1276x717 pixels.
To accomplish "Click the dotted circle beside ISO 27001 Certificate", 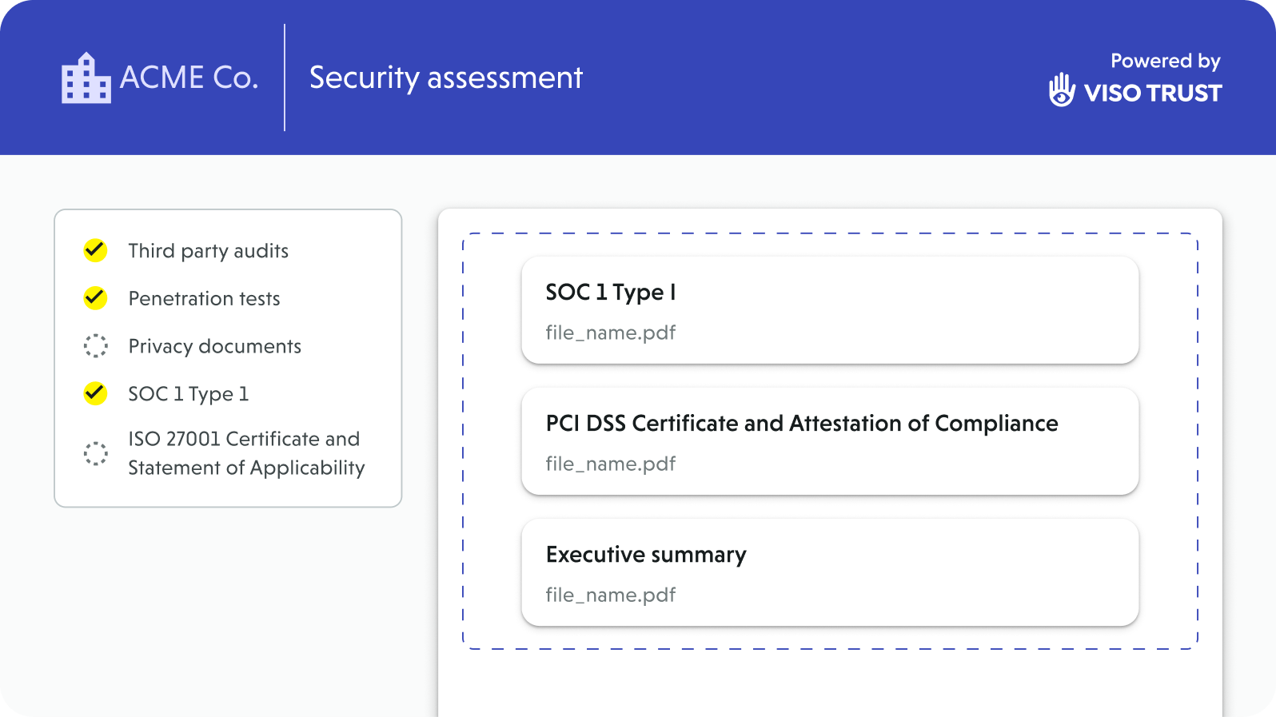I will coord(95,453).
